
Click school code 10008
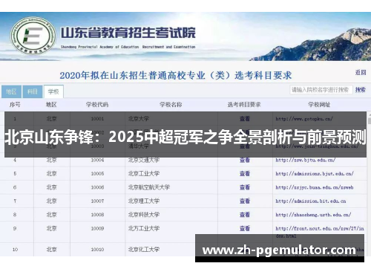(x=97, y=215)
